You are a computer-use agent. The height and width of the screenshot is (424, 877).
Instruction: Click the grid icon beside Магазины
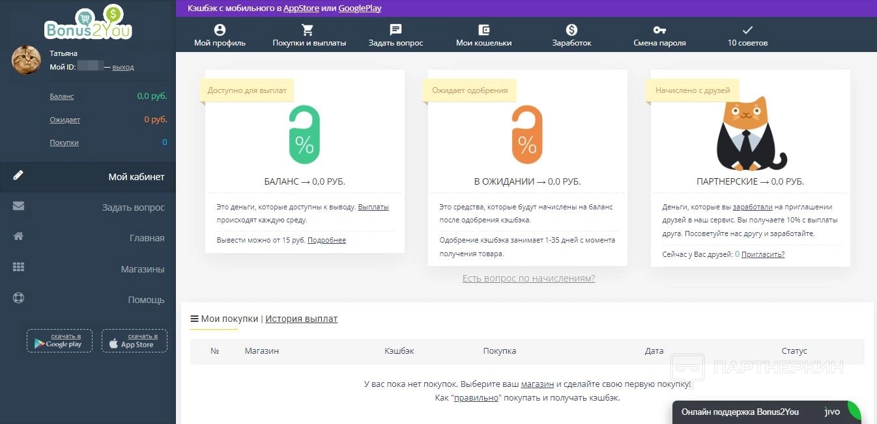18,267
